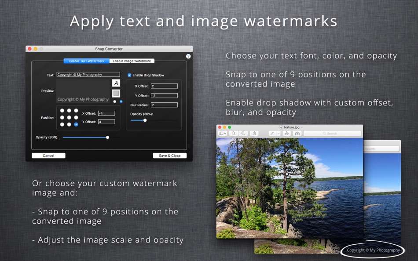Click Search field in the background Preview window
Viewport: 418px width, 261px height.
click(381, 149)
